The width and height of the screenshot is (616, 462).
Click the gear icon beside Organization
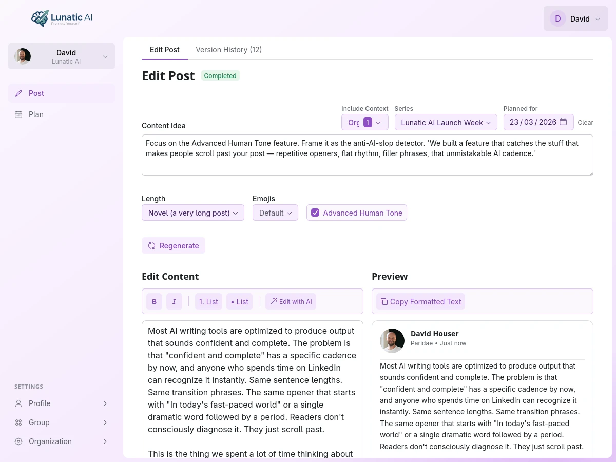point(18,441)
